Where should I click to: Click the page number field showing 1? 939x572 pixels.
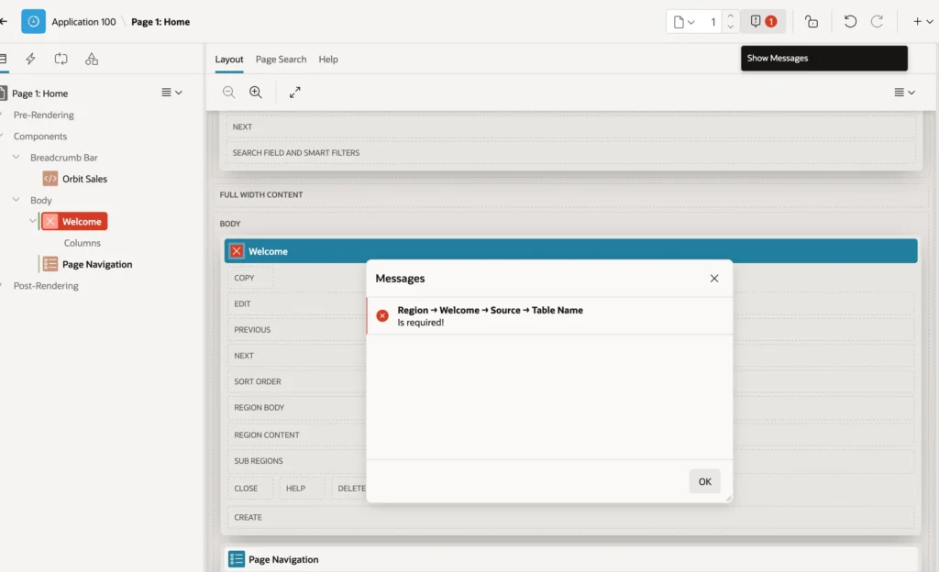(713, 22)
